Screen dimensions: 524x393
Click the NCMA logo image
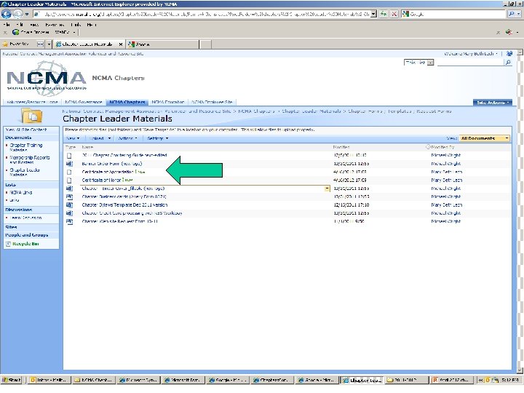click(46, 78)
